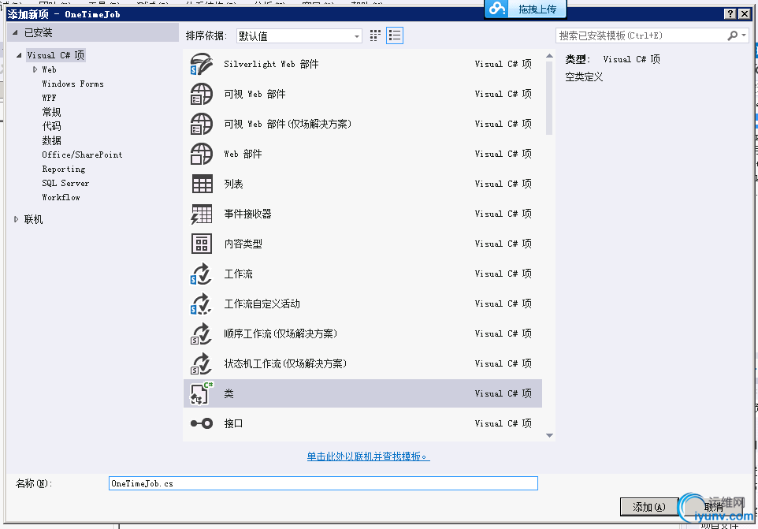The width and height of the screenshot is (758, 529).
Task: Click Visual C# 项 type in 接口 row
Action: [x=503, y=423]
